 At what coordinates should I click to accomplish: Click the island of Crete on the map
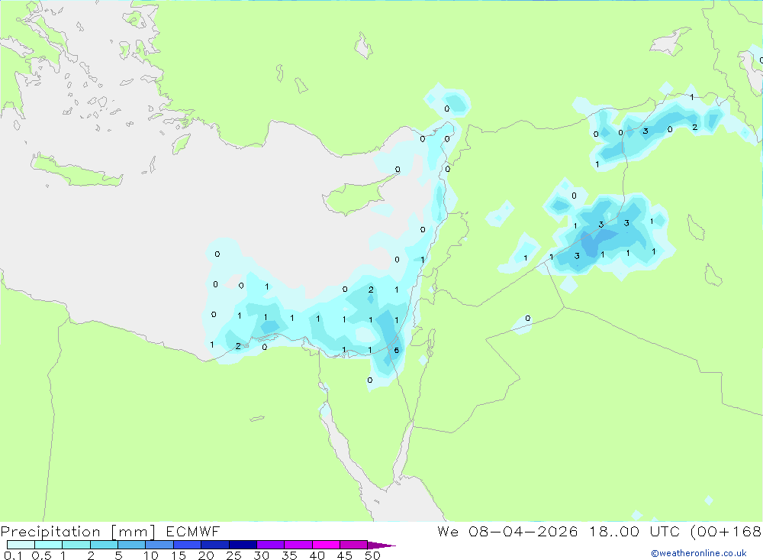(76, 170)
